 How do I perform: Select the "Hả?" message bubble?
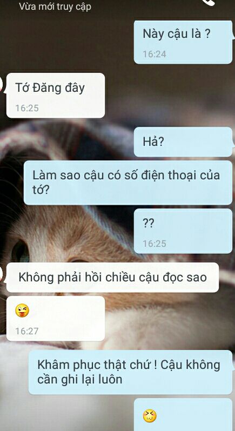183,142
